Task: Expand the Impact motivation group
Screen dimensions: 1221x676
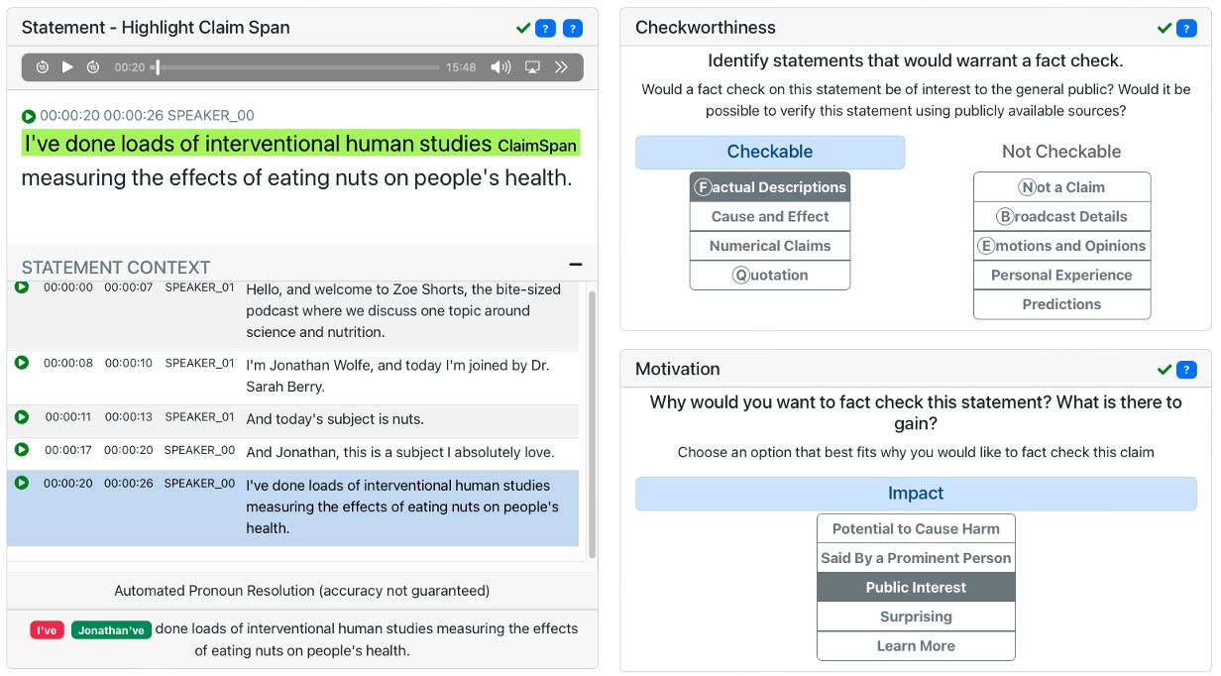Action: [916, 493]
